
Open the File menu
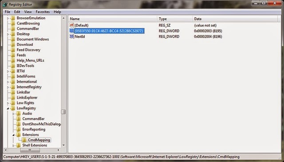coord(8,12)
